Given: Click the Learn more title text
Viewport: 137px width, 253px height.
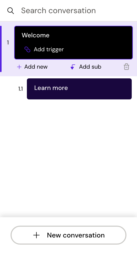Looking at the screenshot, I should [51, 88].
